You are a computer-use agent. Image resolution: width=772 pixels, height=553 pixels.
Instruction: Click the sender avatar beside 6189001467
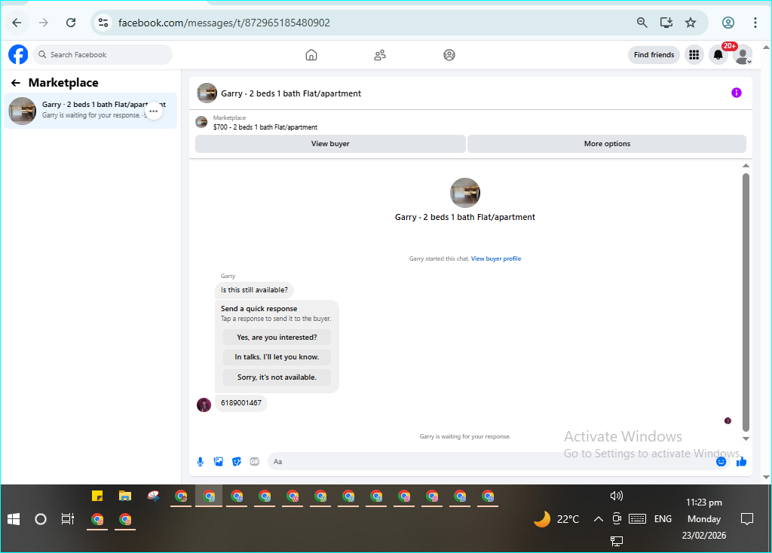coord(204,405)
